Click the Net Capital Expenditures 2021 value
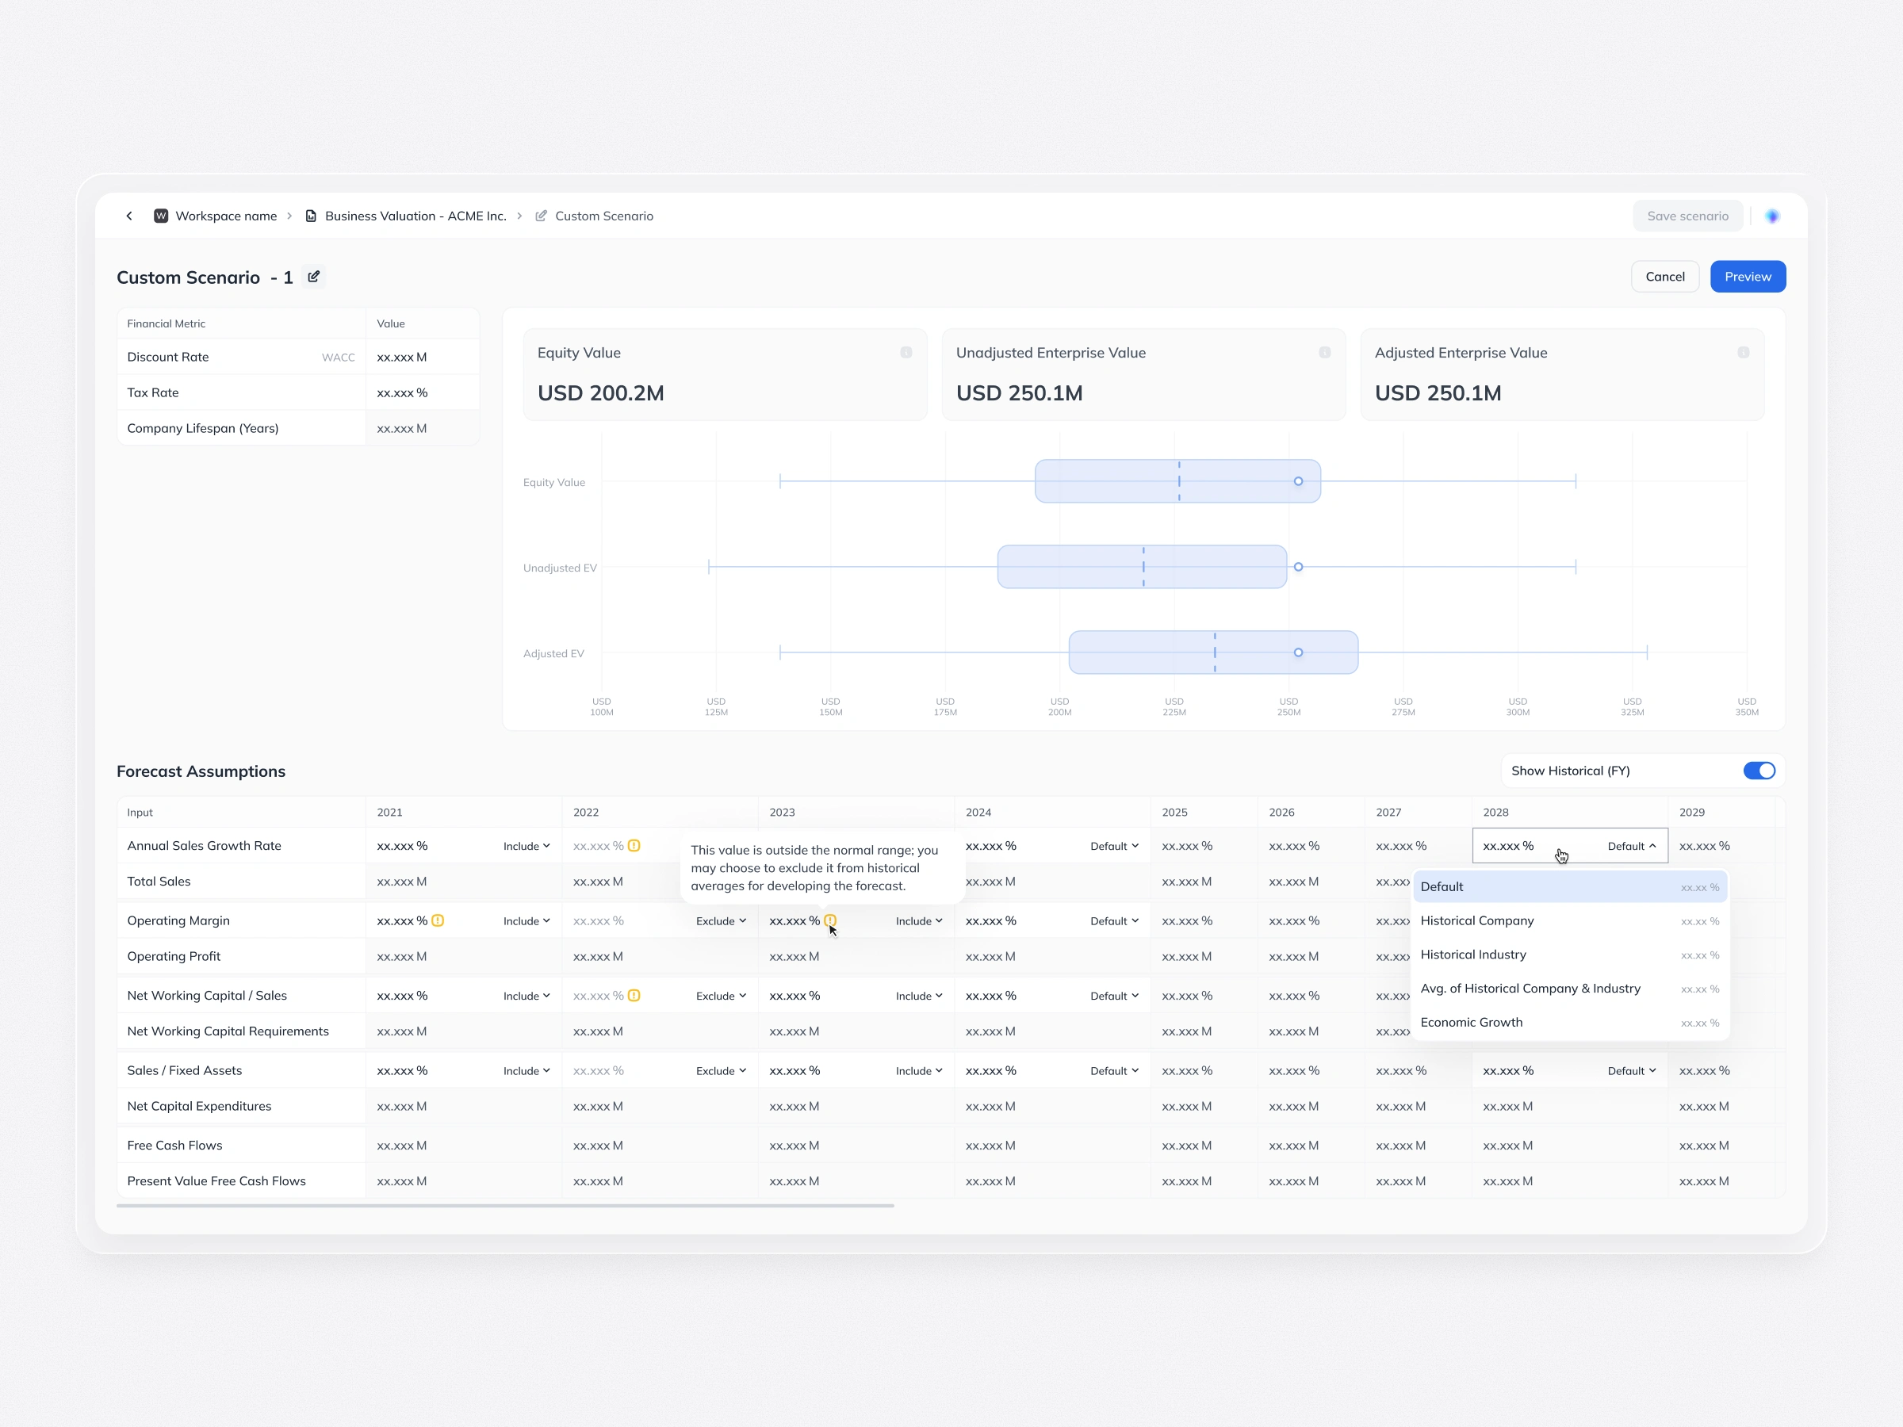The height and width of the screenshot is (1427, 1903). pos(402,1106)
